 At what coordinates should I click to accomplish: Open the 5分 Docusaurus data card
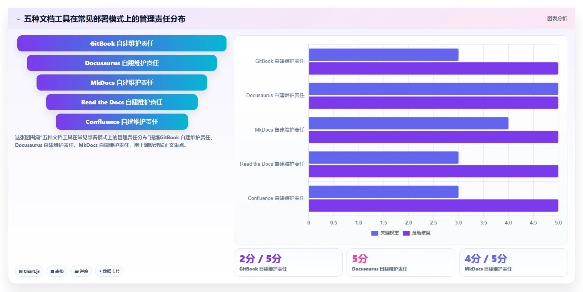(x=401, y=262)
